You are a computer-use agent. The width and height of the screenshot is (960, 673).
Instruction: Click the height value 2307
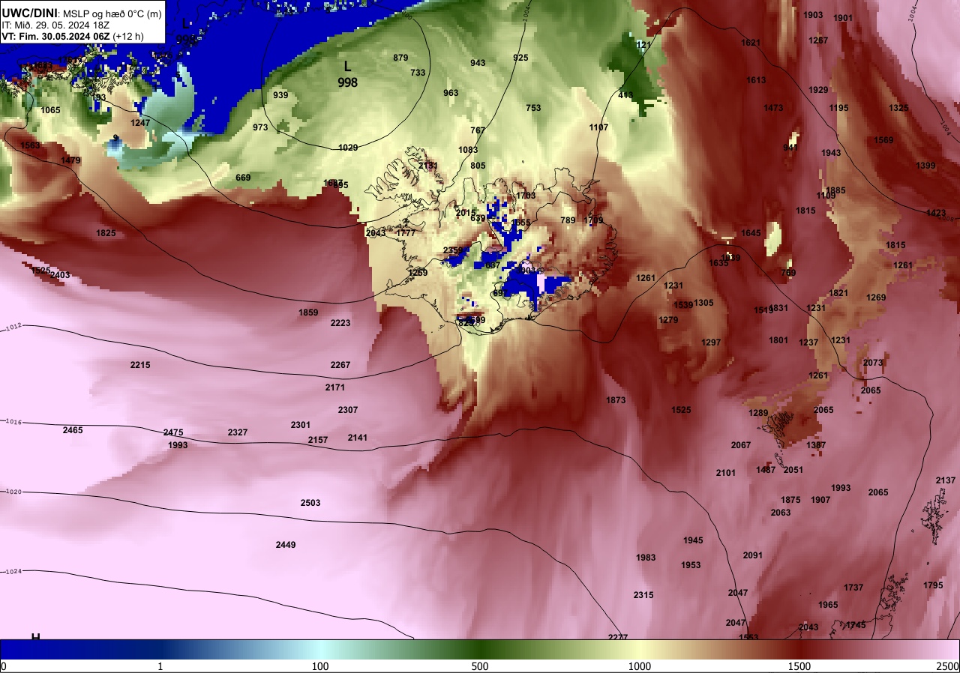(x=348, y=410)
